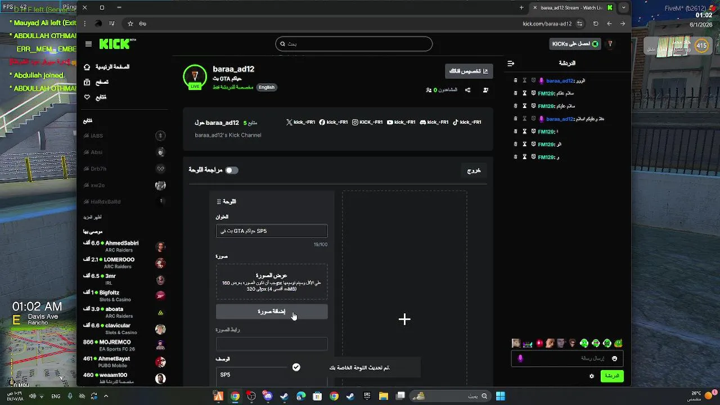Open the profile avatar menu in the Kick header
This screenshot has height=405, width=720.
(x=610, y=44)
